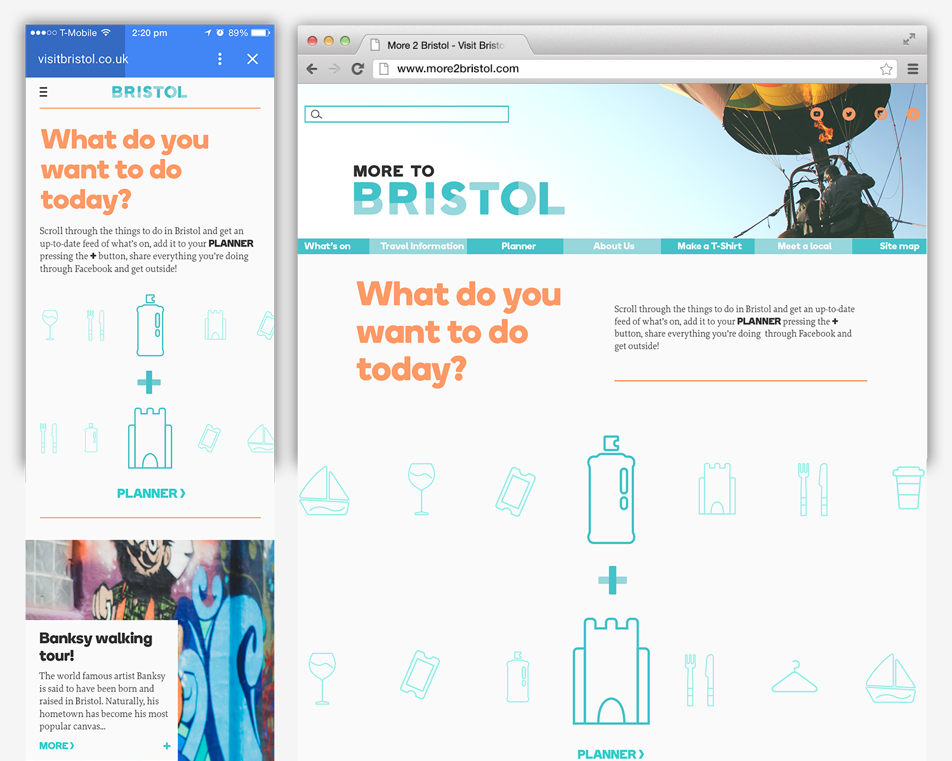Screen dimensions: 952x761
Task: Click the site search field with magnifier
Action: coord(407,114)
